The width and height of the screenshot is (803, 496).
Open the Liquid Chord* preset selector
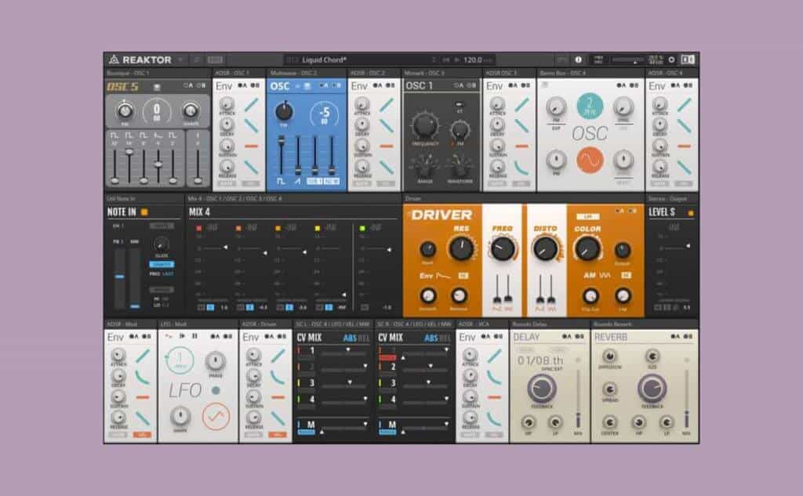click(x=362, y=60)
